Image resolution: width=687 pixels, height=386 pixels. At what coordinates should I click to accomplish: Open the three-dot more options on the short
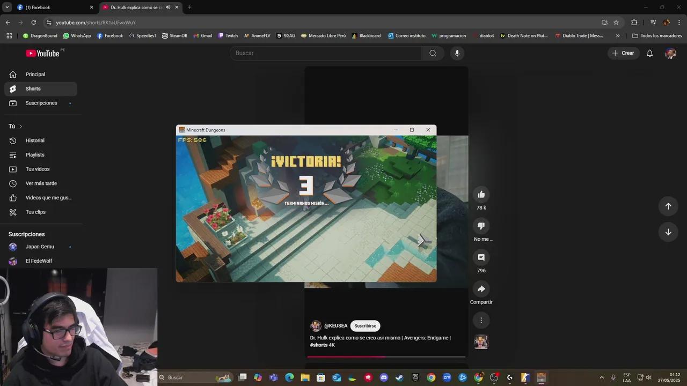[481, 320]
